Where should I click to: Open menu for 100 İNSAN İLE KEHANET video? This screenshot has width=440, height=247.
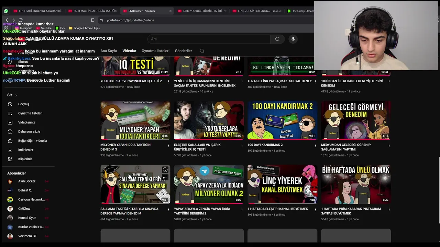(x=389, y=82)
